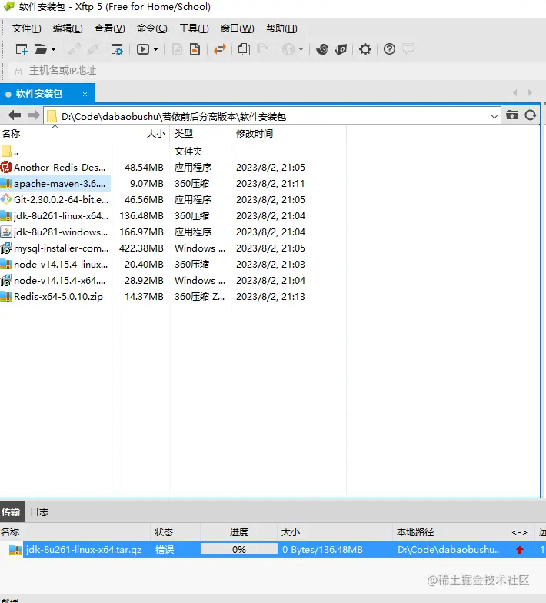
Task: Open Options via the gear icon
Action: tap(365, 49)
